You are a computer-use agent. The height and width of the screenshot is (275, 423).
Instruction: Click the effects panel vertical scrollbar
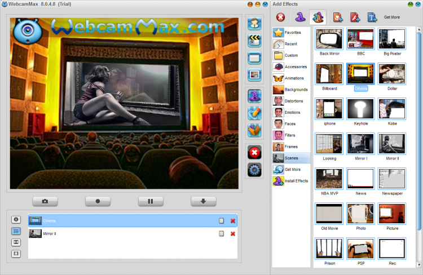pyautogui.click(x=419, y=131)
